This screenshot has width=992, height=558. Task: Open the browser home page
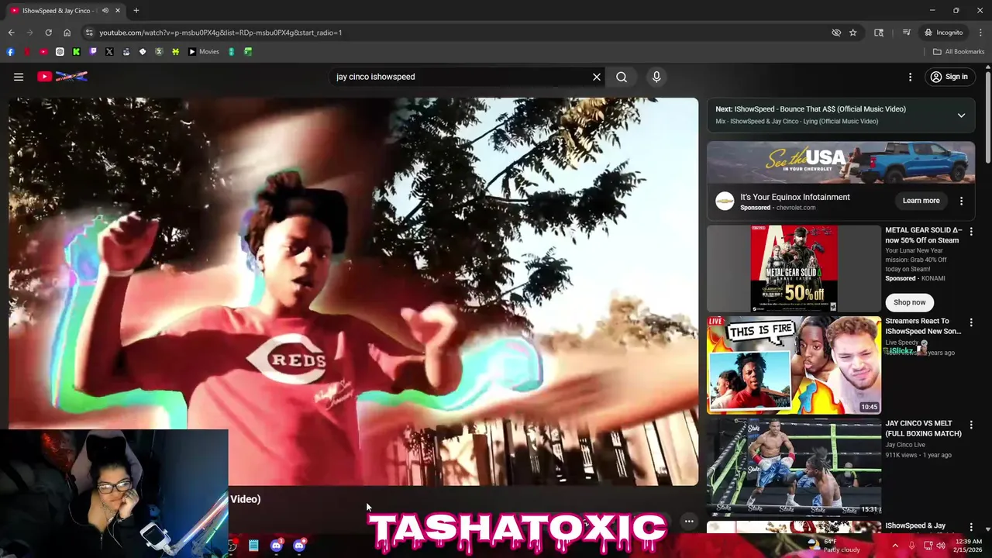pos(67,33)
